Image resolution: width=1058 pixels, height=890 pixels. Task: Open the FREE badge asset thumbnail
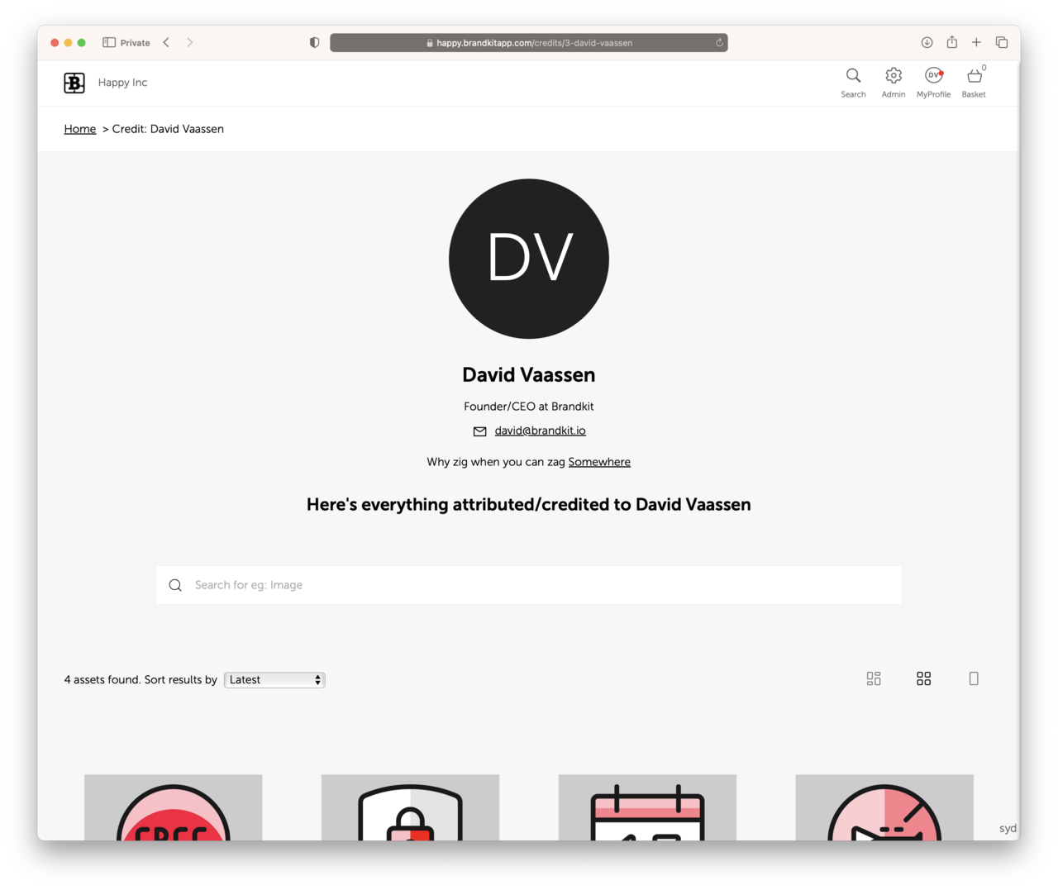[x=174, y=807]
